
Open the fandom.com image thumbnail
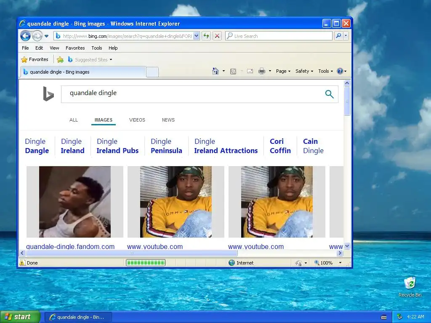click(75, 202)
